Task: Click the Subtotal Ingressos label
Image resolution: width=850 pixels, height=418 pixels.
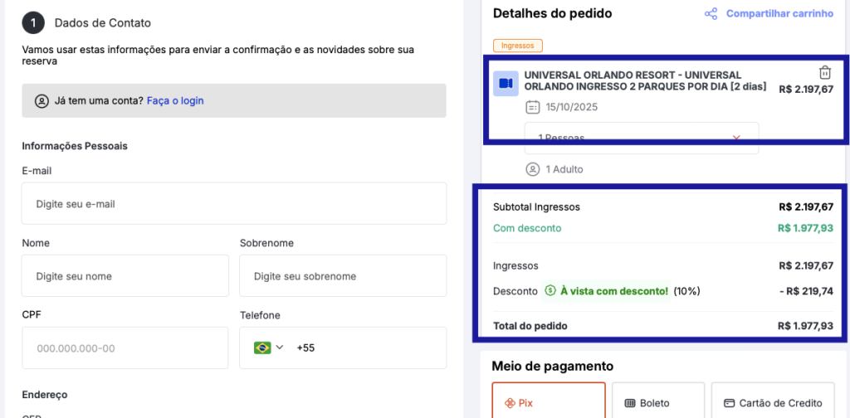Action: [537, 207]
